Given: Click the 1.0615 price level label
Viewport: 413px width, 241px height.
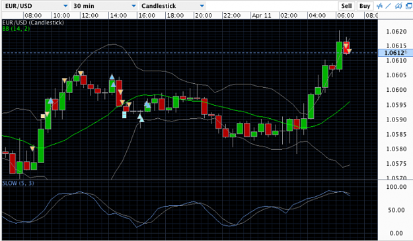Looking at the screenshot, I should (396, 46).
